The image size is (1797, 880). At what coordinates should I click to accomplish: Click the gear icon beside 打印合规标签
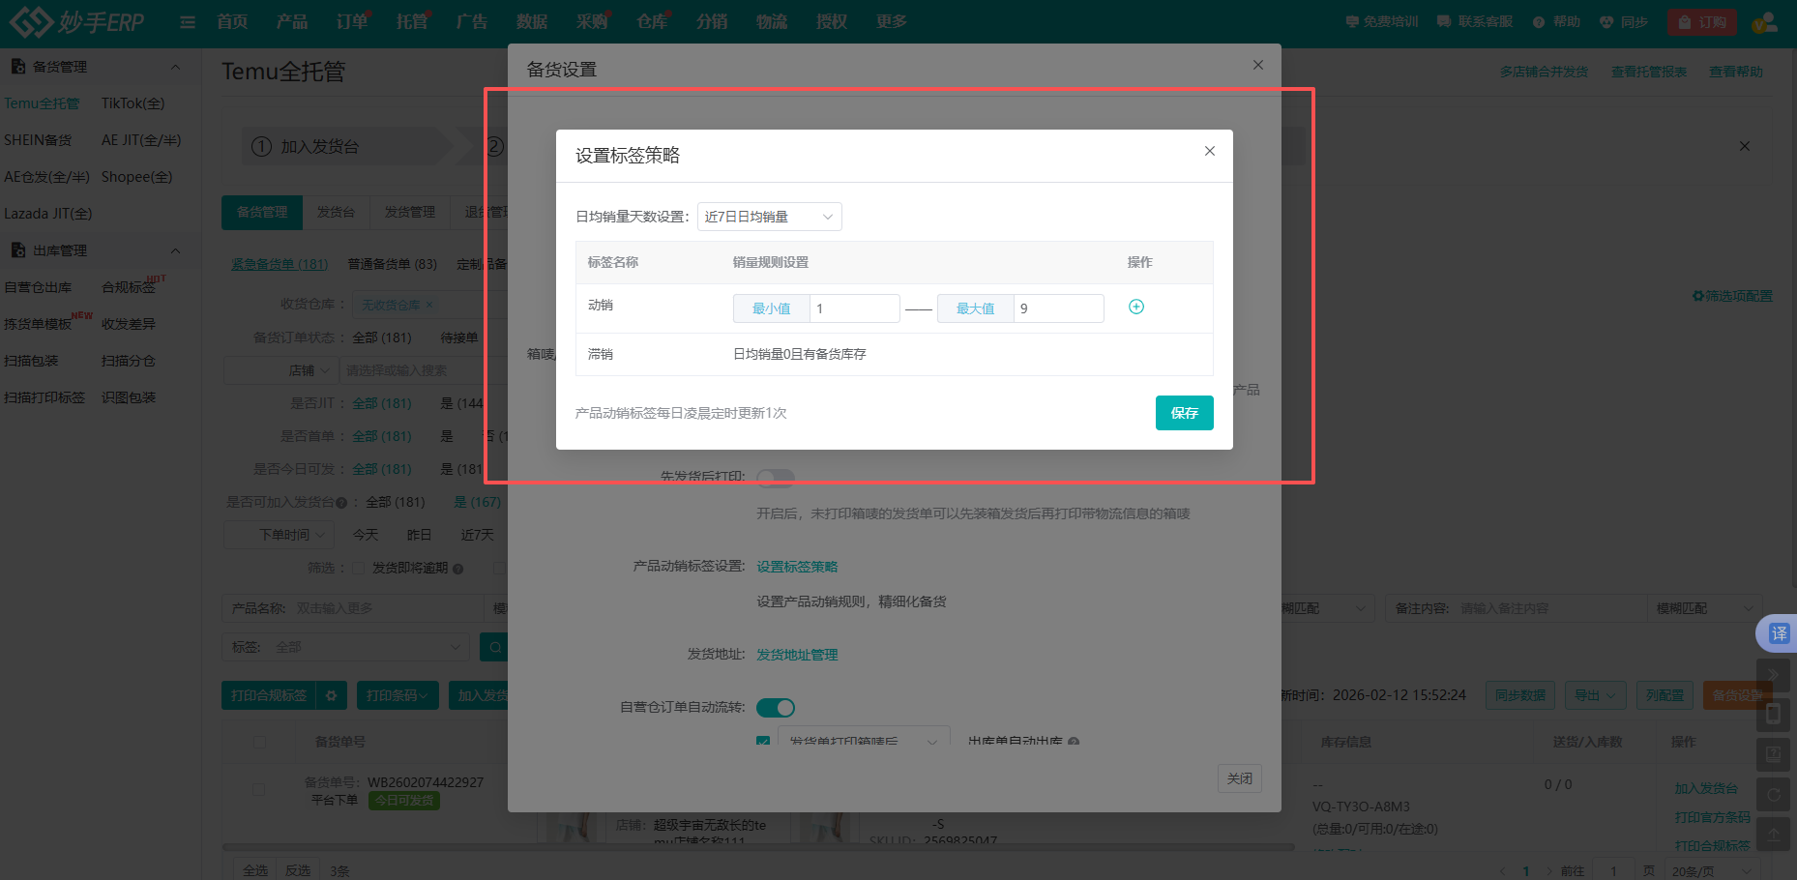332,694
